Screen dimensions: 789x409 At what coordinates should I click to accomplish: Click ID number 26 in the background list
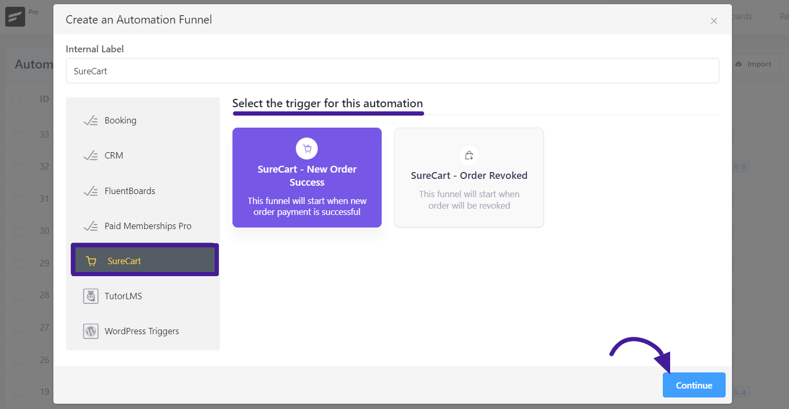click(x=45, y=360)
